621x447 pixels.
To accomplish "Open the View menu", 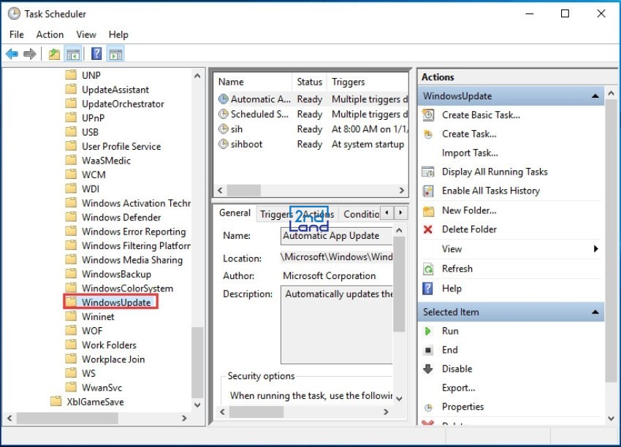I will pyautogui.click(x=86, y=34).
